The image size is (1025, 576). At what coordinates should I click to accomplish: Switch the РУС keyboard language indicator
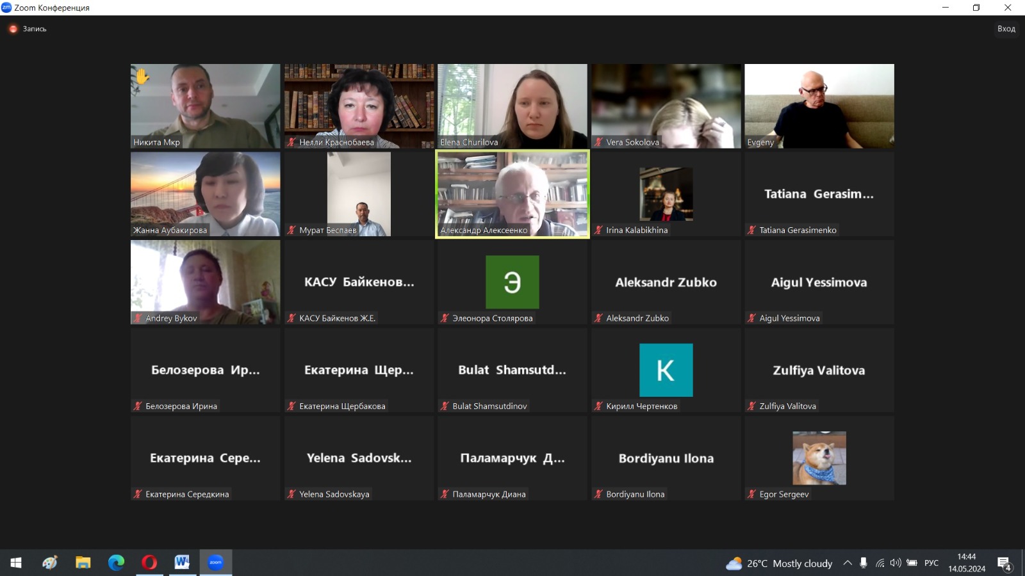(931, 563)
